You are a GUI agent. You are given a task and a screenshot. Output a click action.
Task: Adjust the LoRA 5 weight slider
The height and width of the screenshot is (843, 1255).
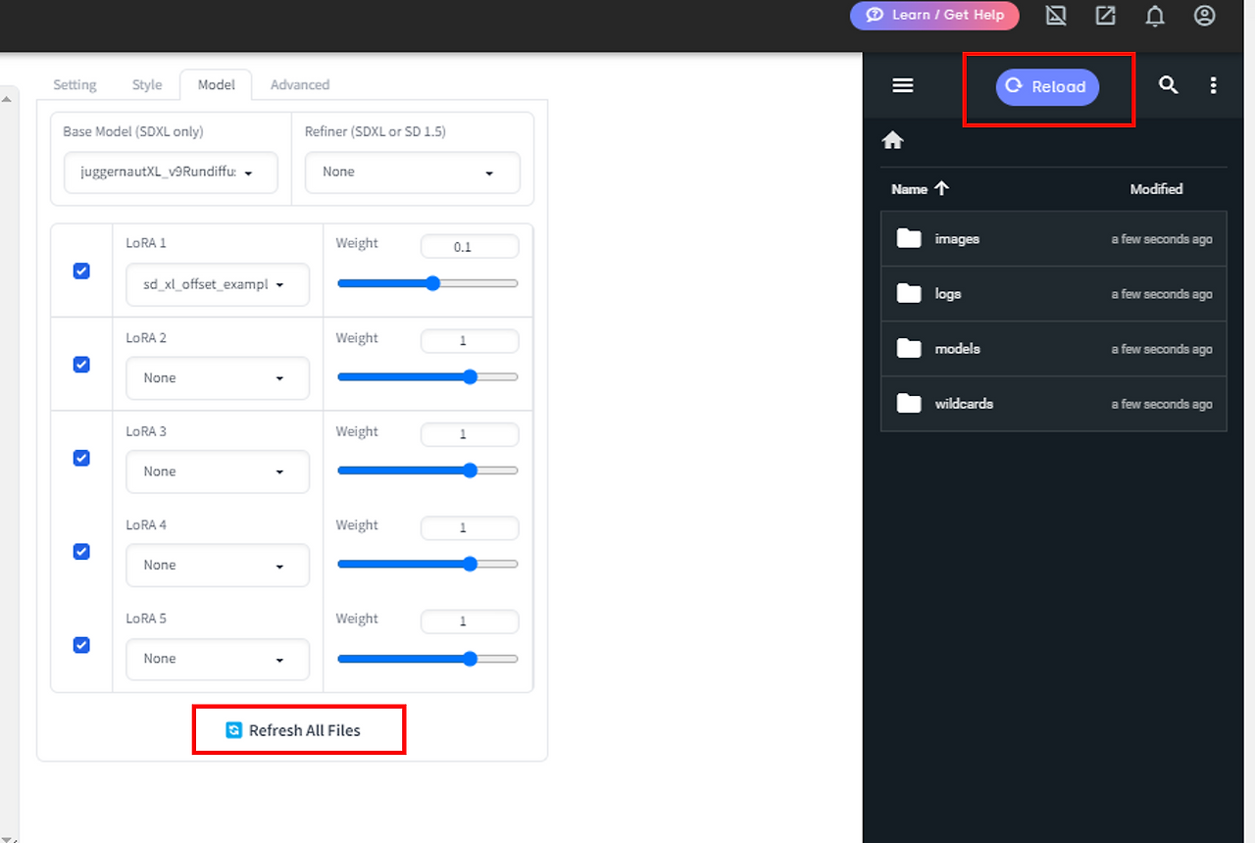pyautogui.click(x=427, y=659)
